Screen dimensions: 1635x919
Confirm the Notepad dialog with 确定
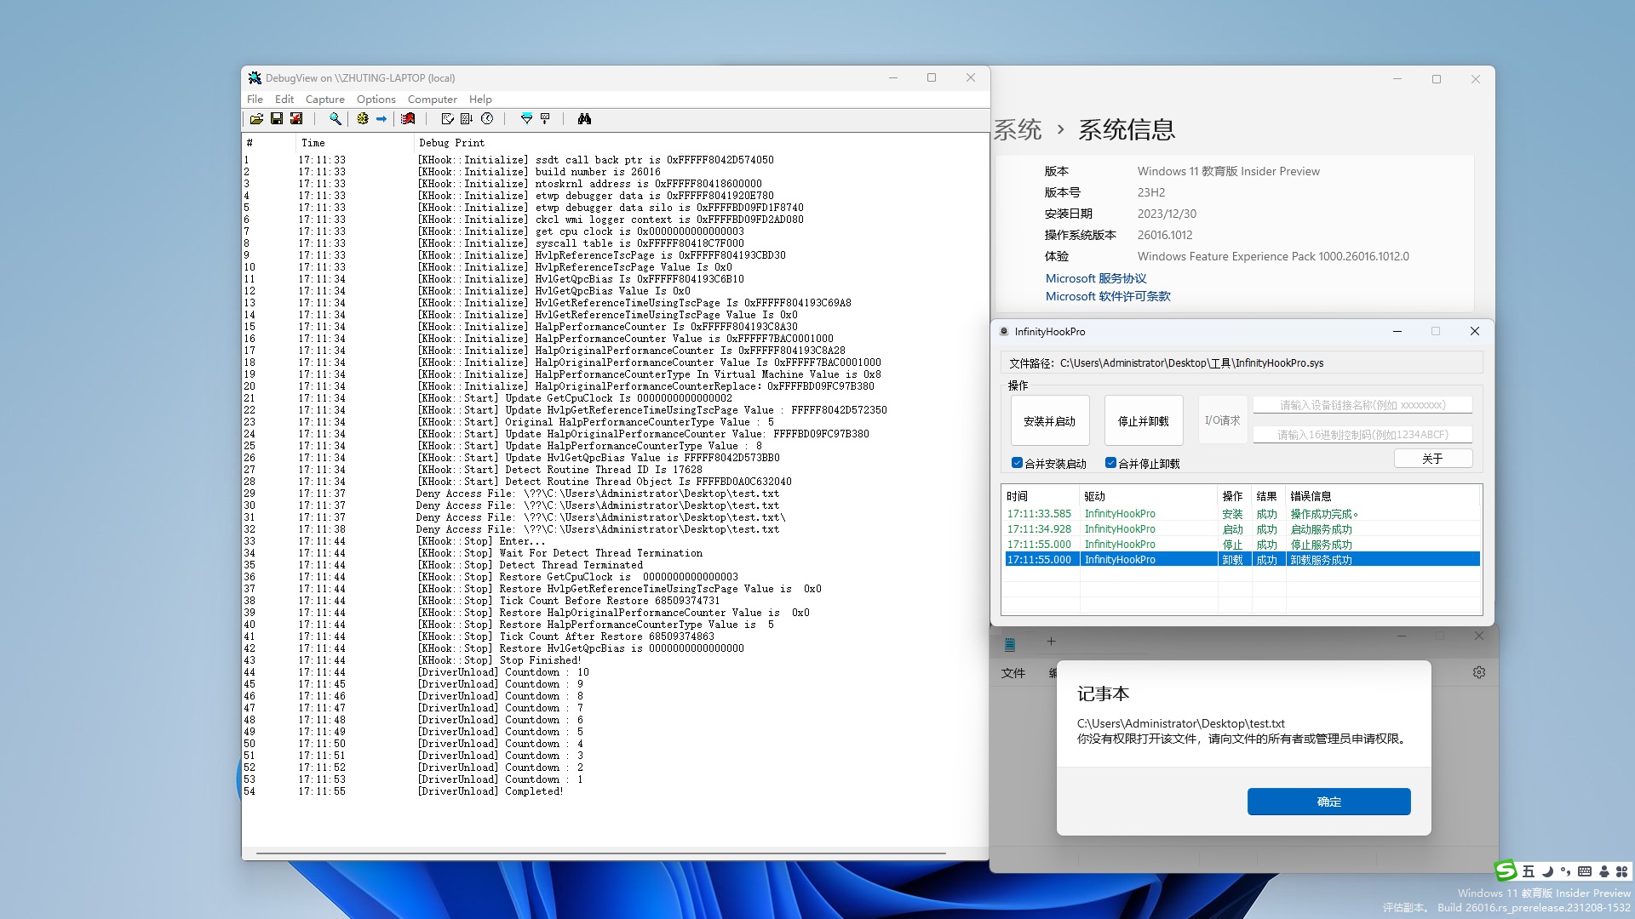pyautogui.click(x=1328, y=802)
